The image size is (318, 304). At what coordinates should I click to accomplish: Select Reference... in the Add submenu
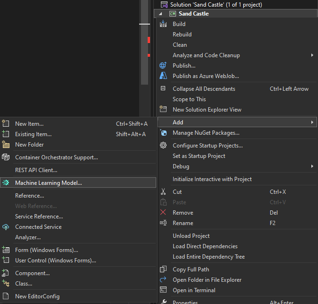(x=78, y=196)
